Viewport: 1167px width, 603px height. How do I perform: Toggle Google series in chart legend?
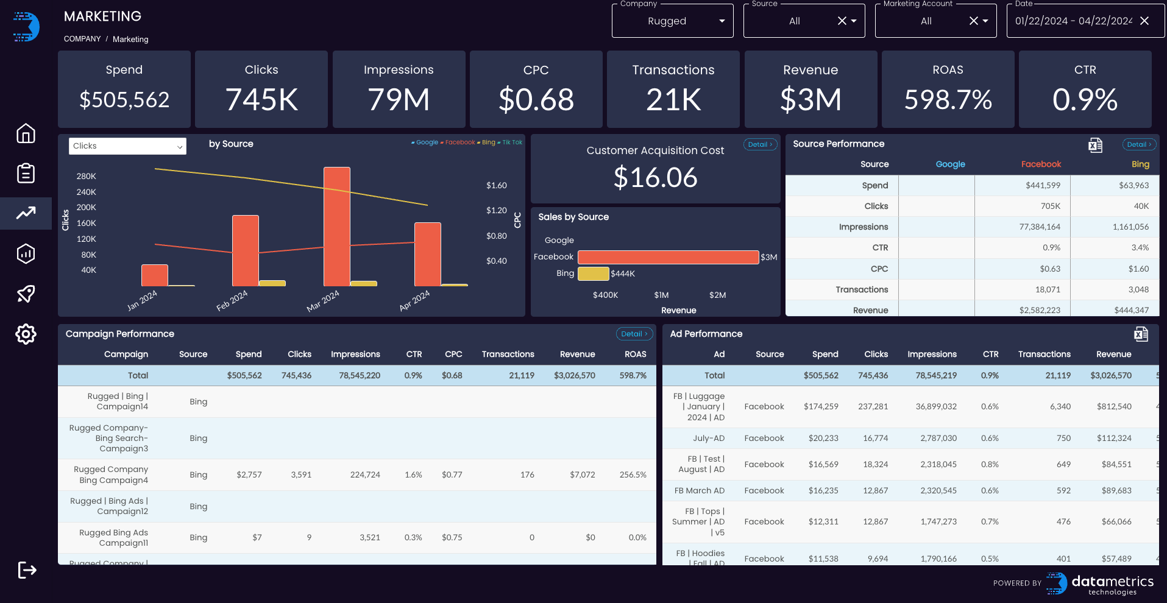pyautogui.click(x=425, y=143)
